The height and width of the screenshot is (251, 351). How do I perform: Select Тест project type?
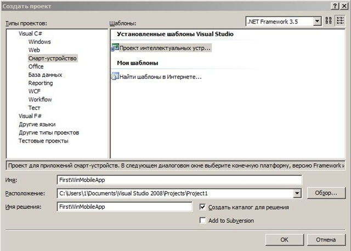tap(34, 108)
